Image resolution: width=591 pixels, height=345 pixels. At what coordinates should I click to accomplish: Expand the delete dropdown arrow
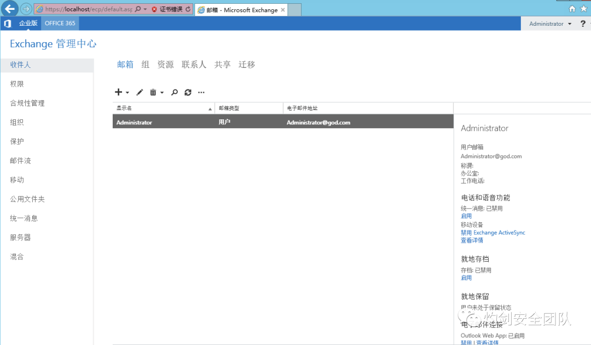[x=162, y=93]
